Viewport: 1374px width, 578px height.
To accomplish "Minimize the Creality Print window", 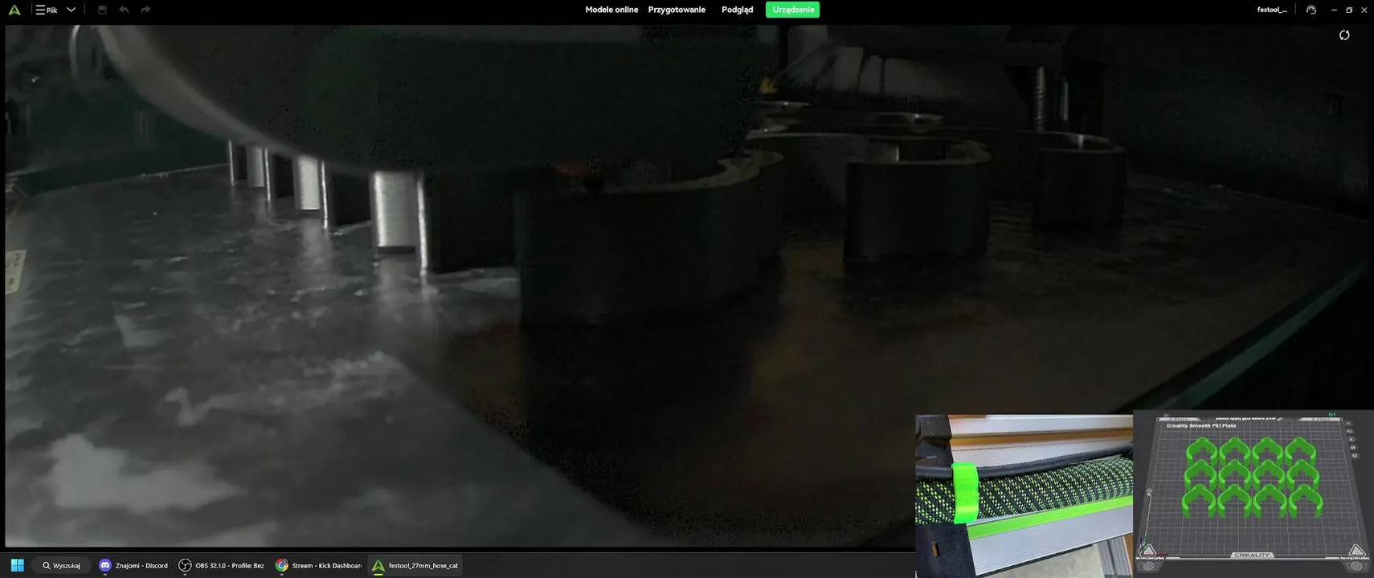I will pos(1334,10).
